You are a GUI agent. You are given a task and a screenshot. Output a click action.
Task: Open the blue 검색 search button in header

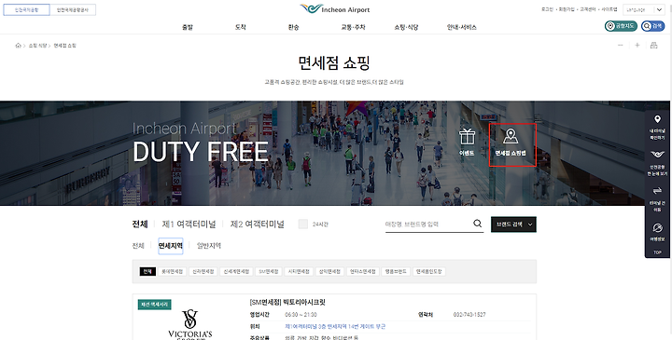coord(652,26)
